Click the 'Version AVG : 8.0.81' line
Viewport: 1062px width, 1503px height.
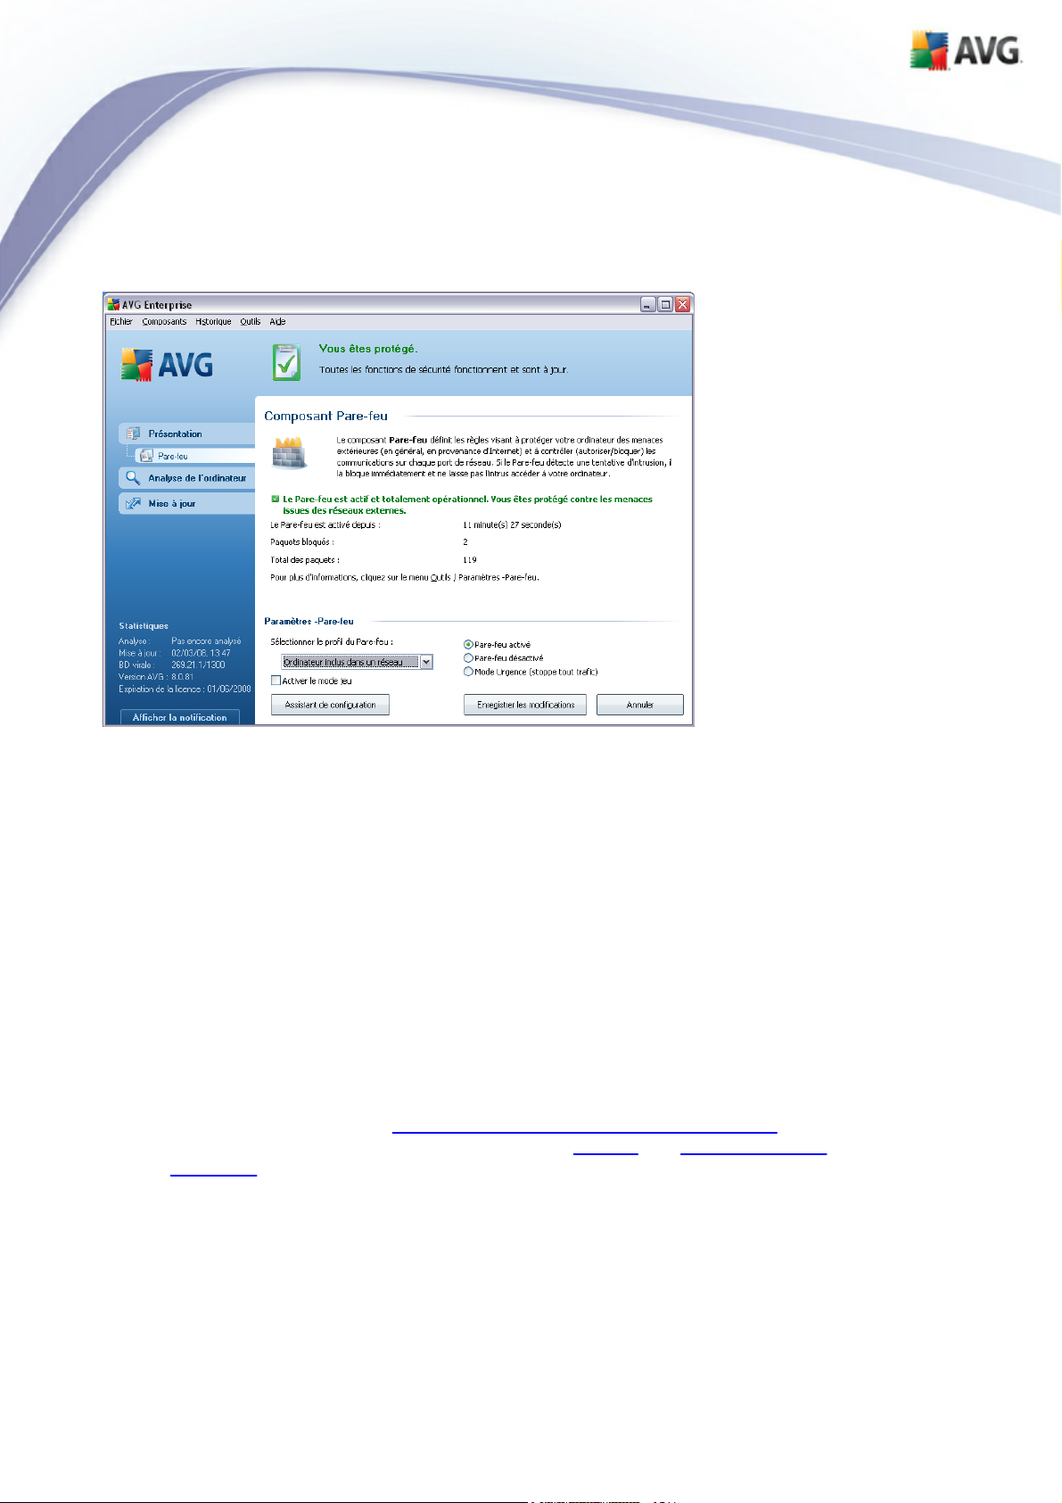pos(156,677)
